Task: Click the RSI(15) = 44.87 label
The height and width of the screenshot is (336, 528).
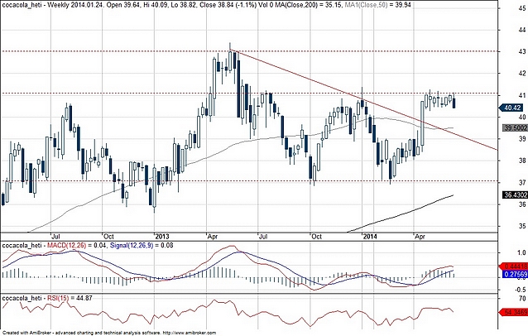Action: point(70,298)
